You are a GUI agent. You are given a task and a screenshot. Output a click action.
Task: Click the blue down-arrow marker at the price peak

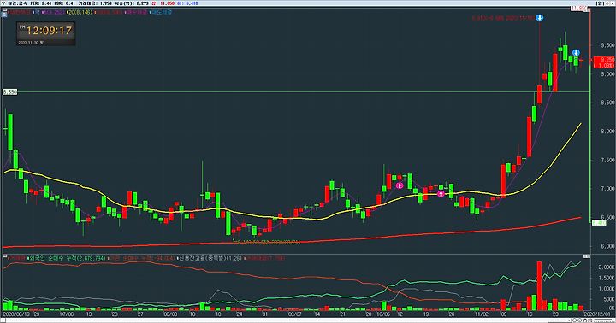(540, 18)
